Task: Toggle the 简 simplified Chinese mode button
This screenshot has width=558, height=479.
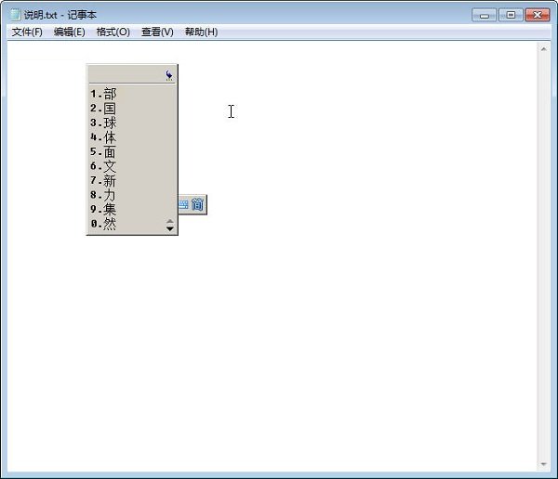Action: coord(197,204)
